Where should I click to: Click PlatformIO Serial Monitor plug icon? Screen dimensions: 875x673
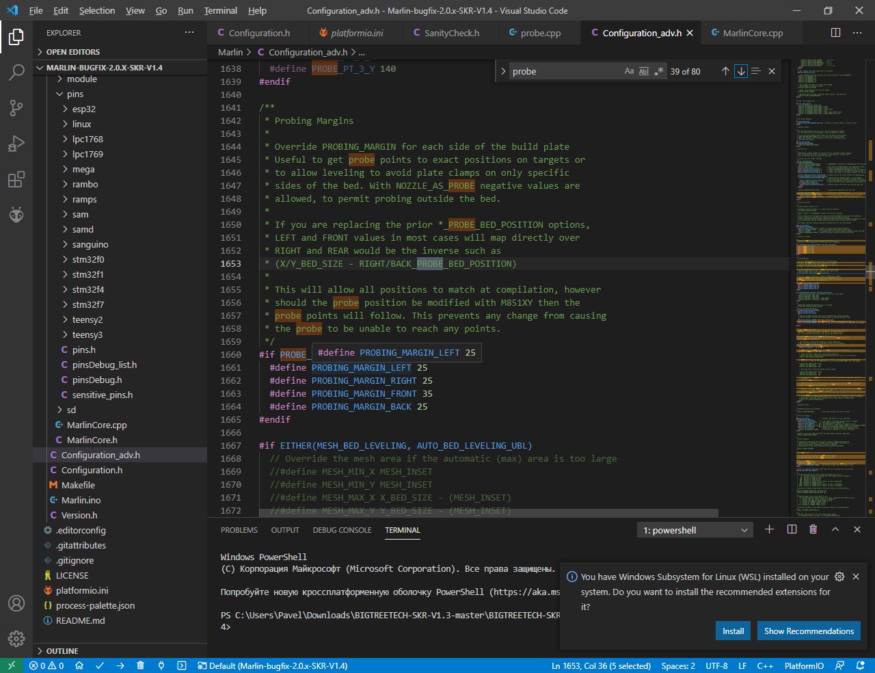point(161,665)
